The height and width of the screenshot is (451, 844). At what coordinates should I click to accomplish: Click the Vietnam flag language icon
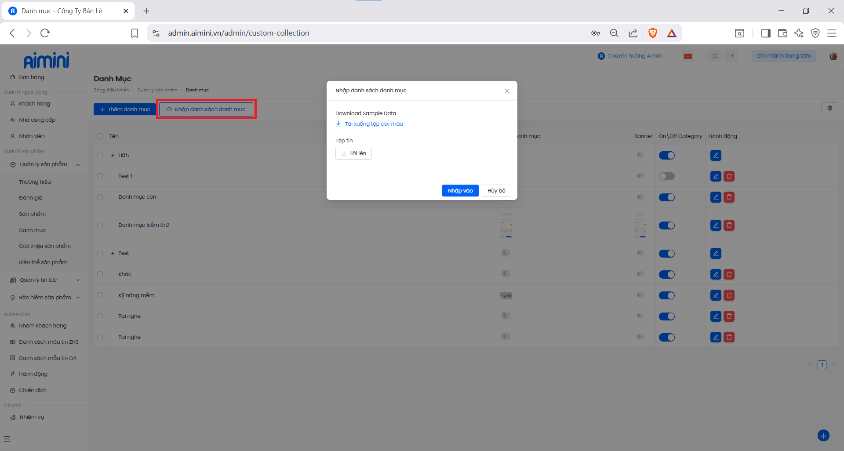click(x=688, y=56)
